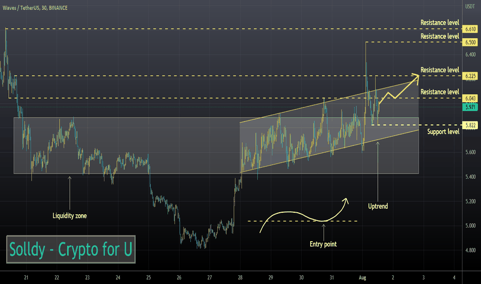This screenshot has width=481, height=284.
Task: Click date 25 on the time axis
Action: (149, 278)
